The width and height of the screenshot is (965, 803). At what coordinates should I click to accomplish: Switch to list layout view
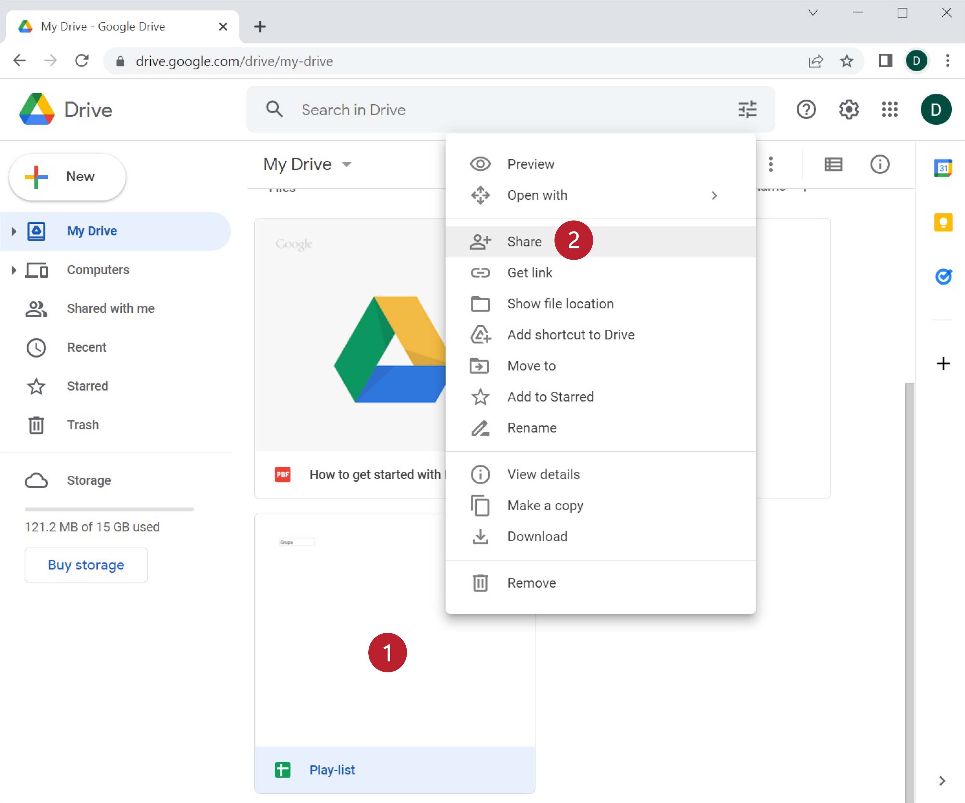click(x=833, y=164)
